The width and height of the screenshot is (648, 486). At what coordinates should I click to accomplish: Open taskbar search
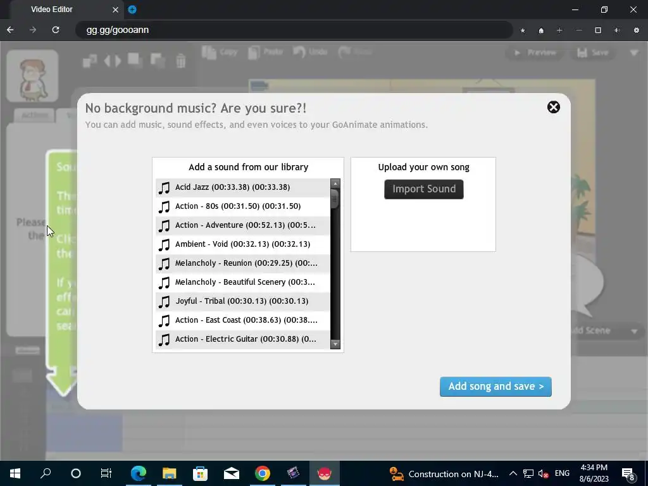(46, 473)
